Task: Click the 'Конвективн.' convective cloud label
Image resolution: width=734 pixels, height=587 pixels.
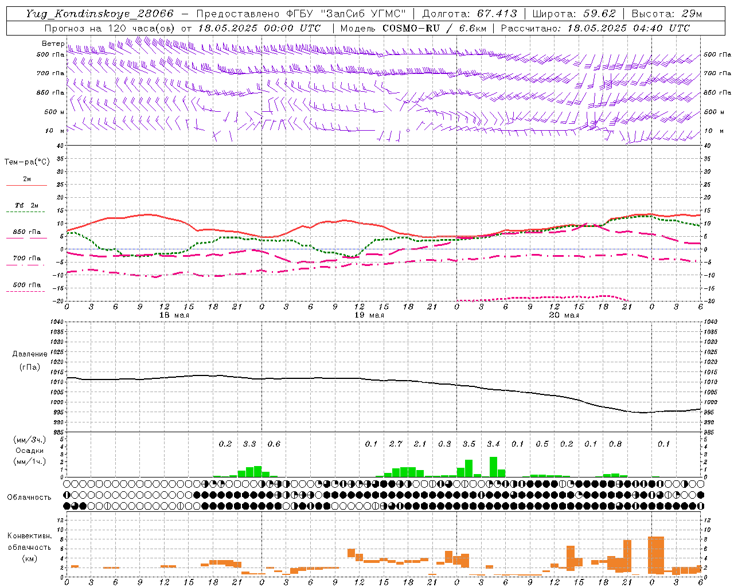Action: pos(30,536)
